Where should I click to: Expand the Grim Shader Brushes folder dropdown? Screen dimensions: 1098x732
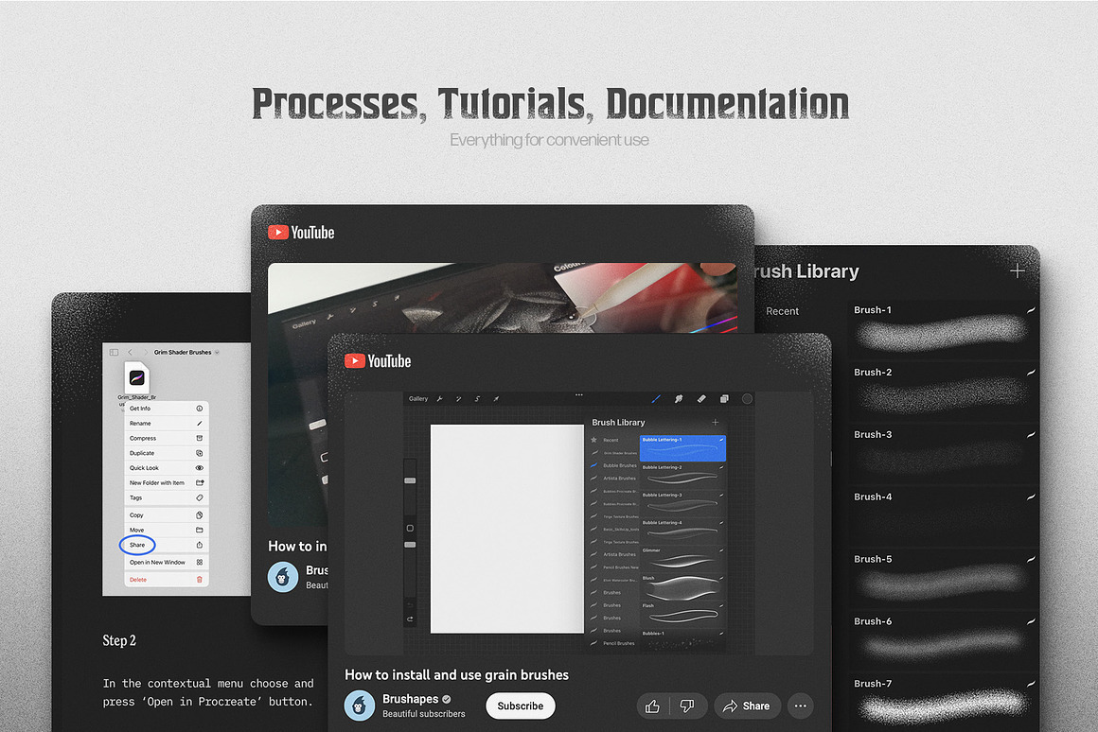pyautogui.click(x=217, y=352)
